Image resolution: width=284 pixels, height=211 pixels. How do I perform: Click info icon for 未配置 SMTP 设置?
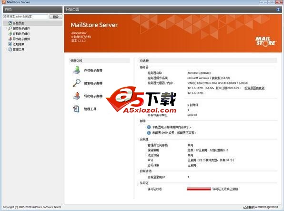(x=149, y=133)
